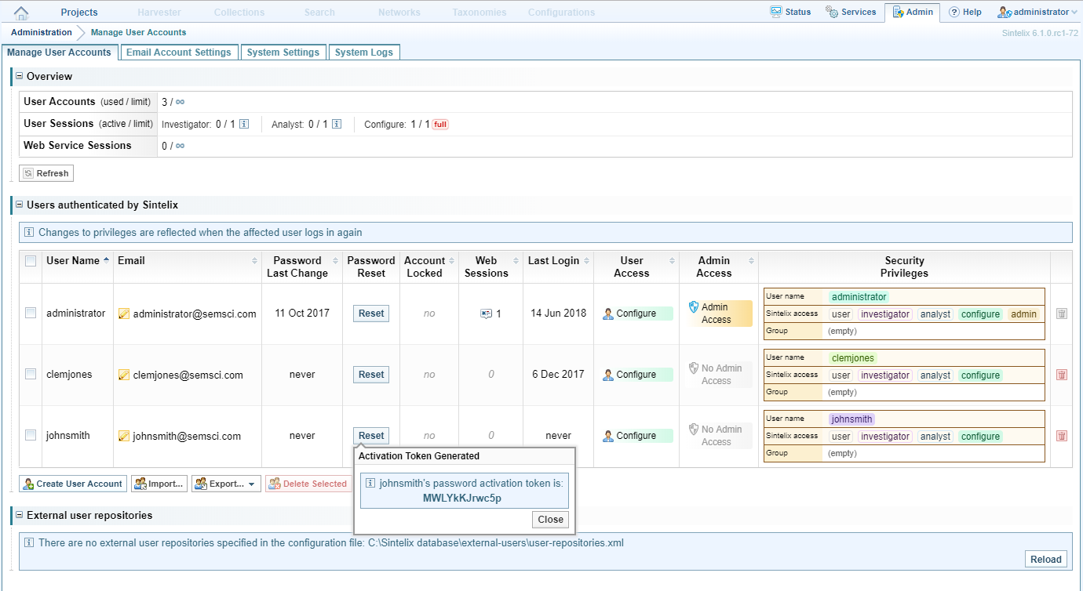Open the Export dropdown

[x=226, y=484]
